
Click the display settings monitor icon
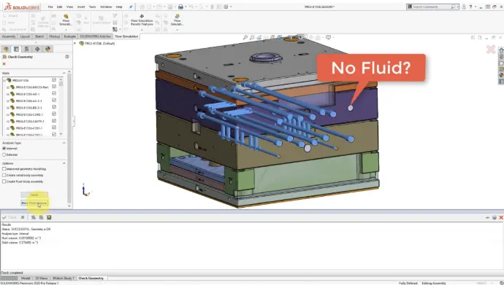pos(328,37)
